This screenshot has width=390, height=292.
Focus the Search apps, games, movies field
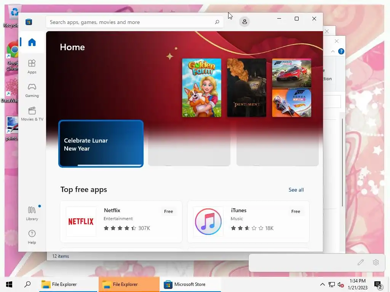click(x=134, y=22)
